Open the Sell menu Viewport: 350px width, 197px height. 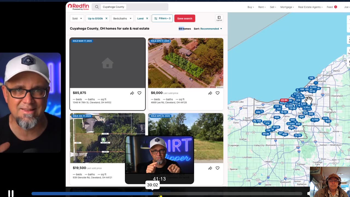tap(273, 7)
